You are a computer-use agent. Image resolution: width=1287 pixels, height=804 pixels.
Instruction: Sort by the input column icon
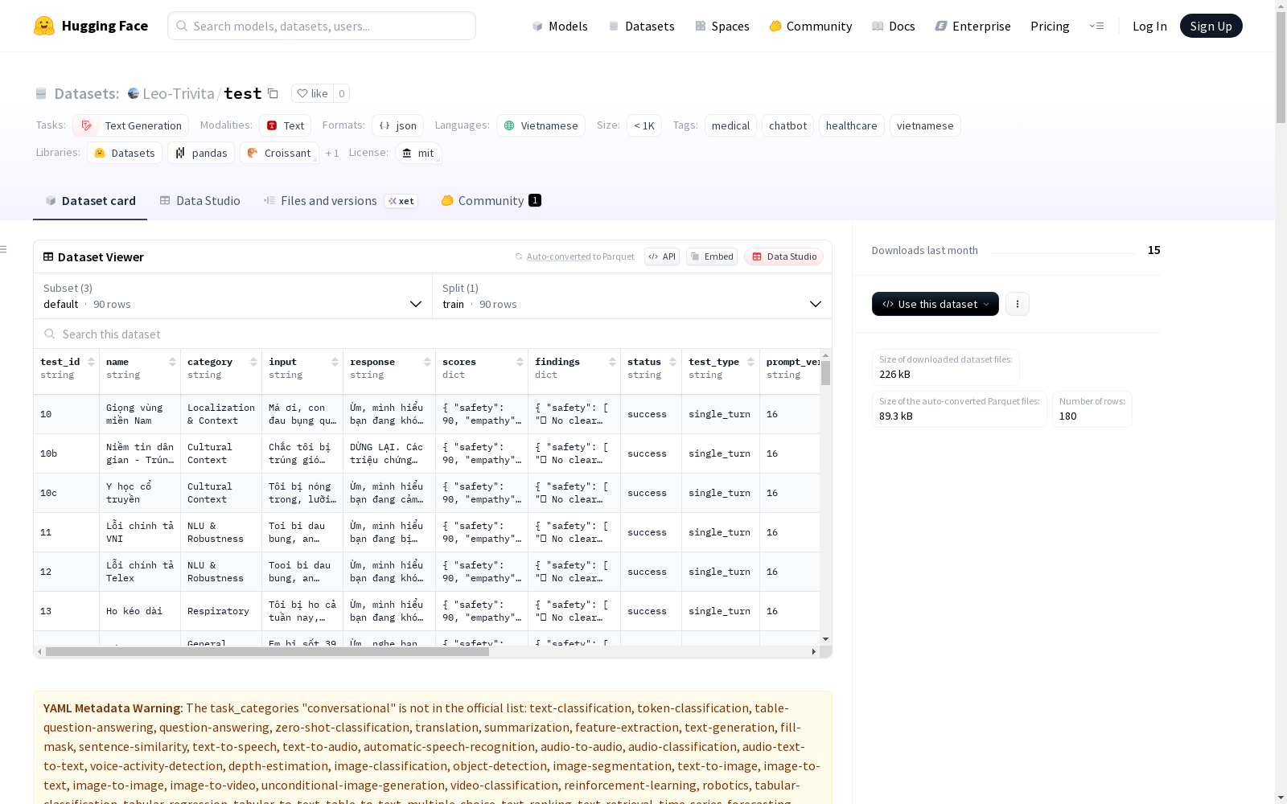tap(335, 362)
